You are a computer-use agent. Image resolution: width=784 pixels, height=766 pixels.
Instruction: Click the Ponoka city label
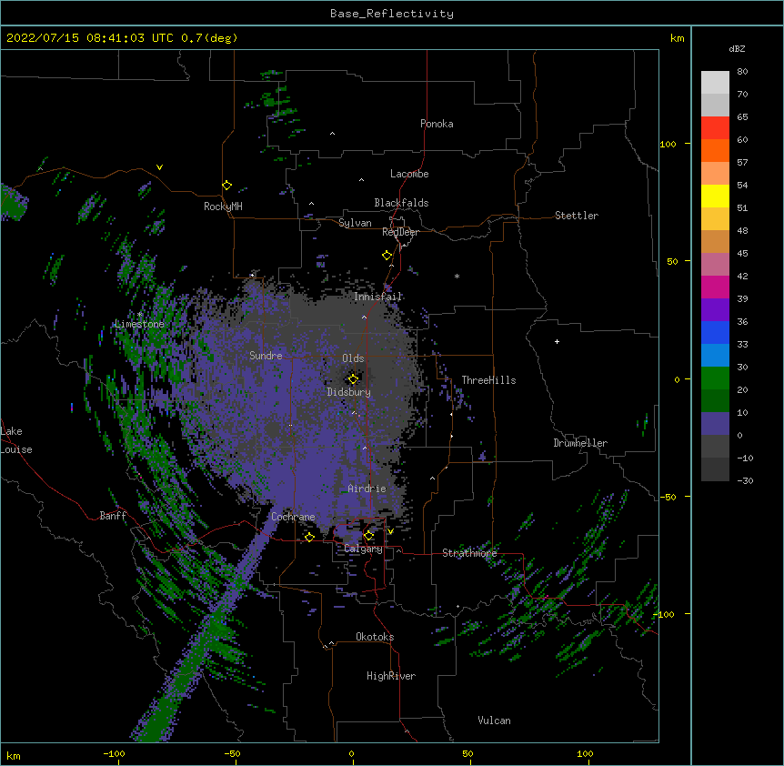click(x=437, y=124)
